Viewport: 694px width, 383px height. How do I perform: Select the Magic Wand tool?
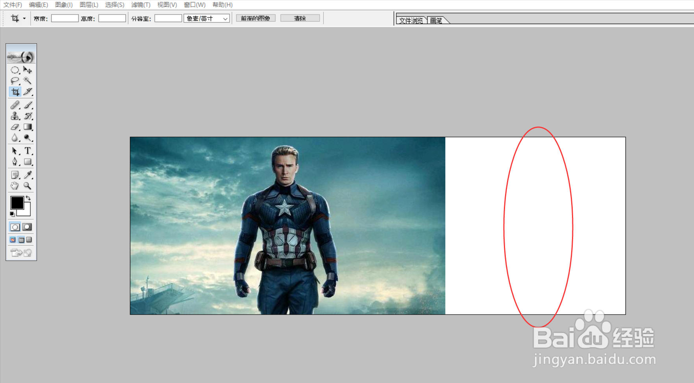coord(28,81)
